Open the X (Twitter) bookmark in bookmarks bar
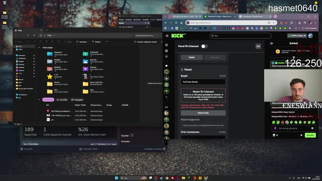Viewport: 322px width, 181px height. (x=224, y=28)
